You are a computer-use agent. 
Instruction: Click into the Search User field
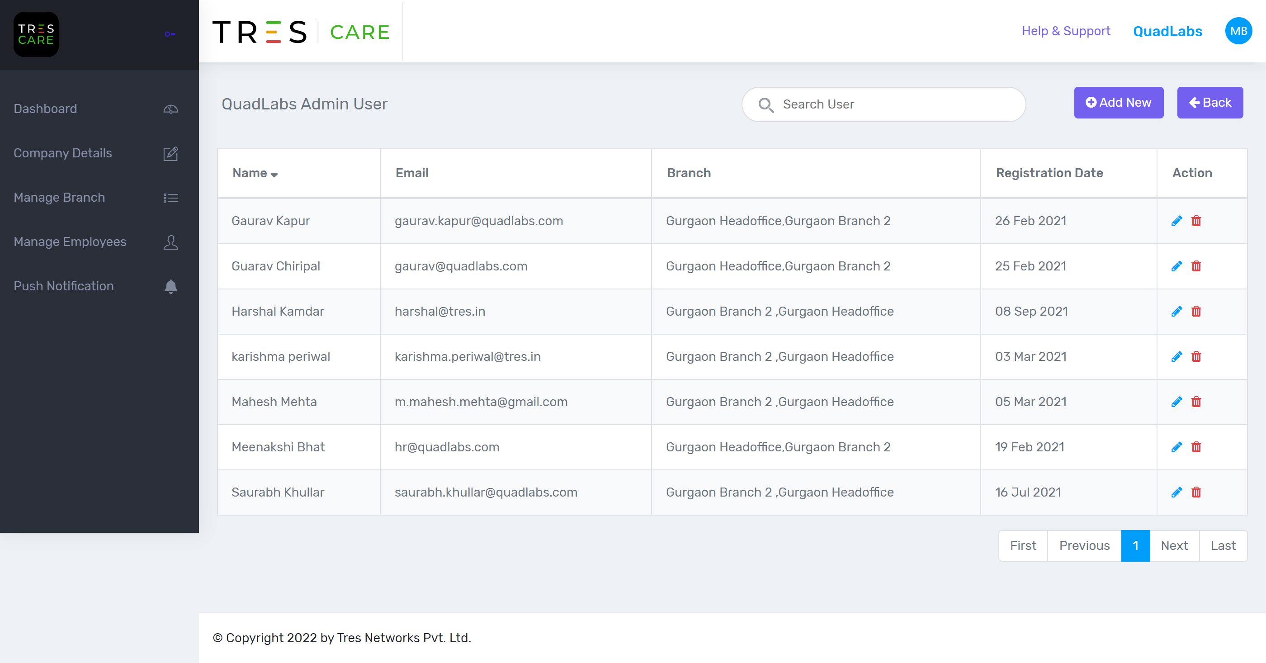[883, 104]
